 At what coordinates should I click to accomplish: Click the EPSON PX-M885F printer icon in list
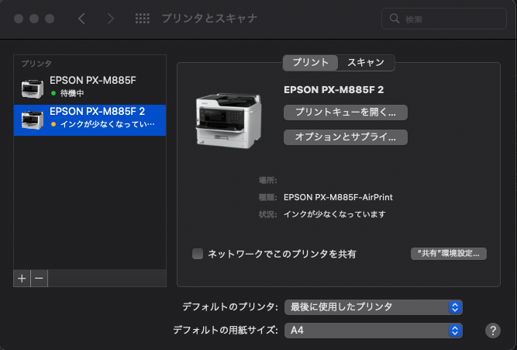pyautogui.click(x=32, y=88)
